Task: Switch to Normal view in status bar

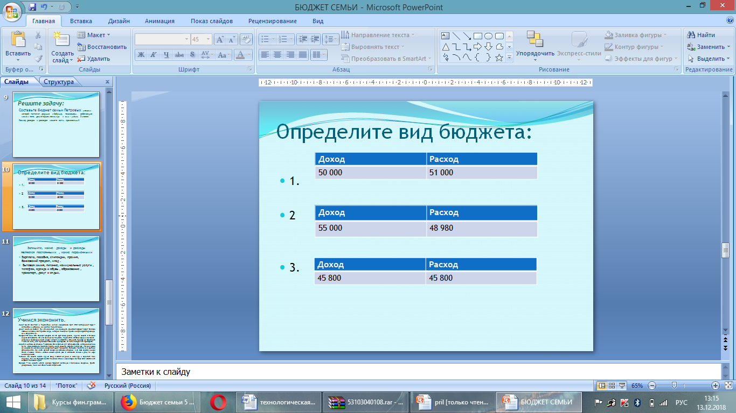Action: (x=602, y=386)
